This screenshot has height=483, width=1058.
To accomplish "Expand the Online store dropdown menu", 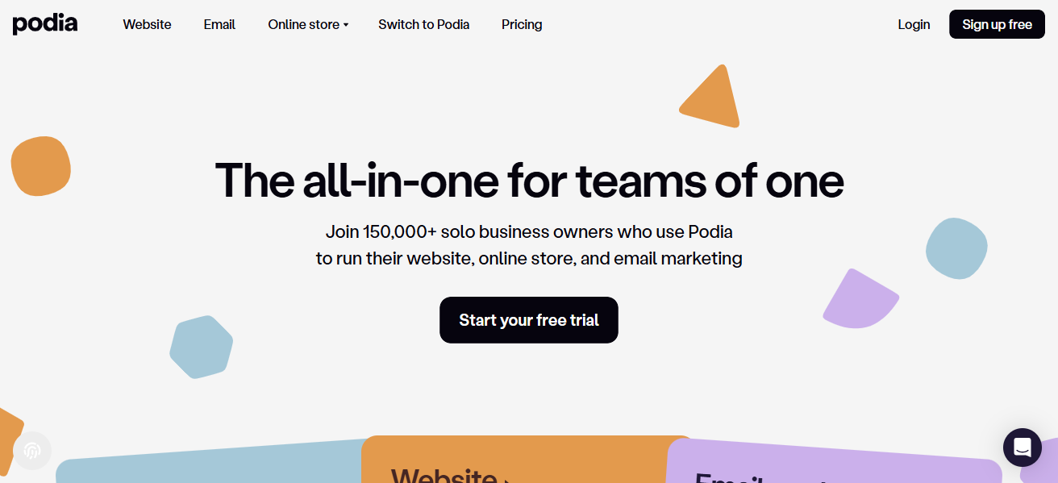I will (308, 24).
